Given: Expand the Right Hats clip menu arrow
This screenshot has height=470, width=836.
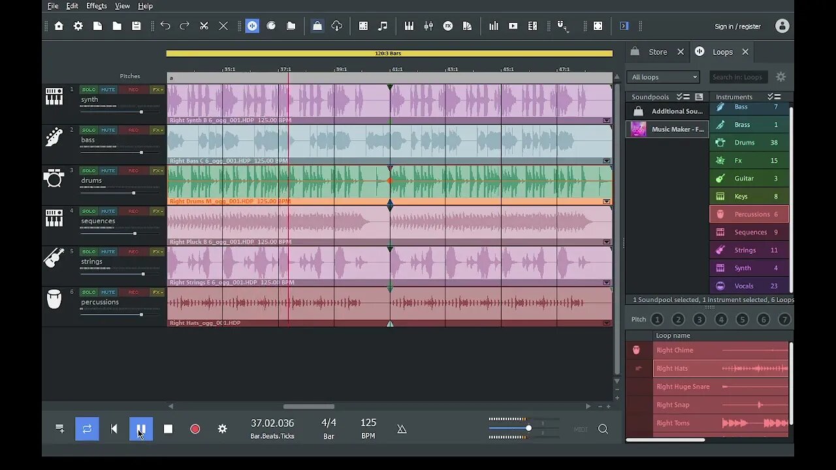Looking at the screenshot, I should [607, 323].
